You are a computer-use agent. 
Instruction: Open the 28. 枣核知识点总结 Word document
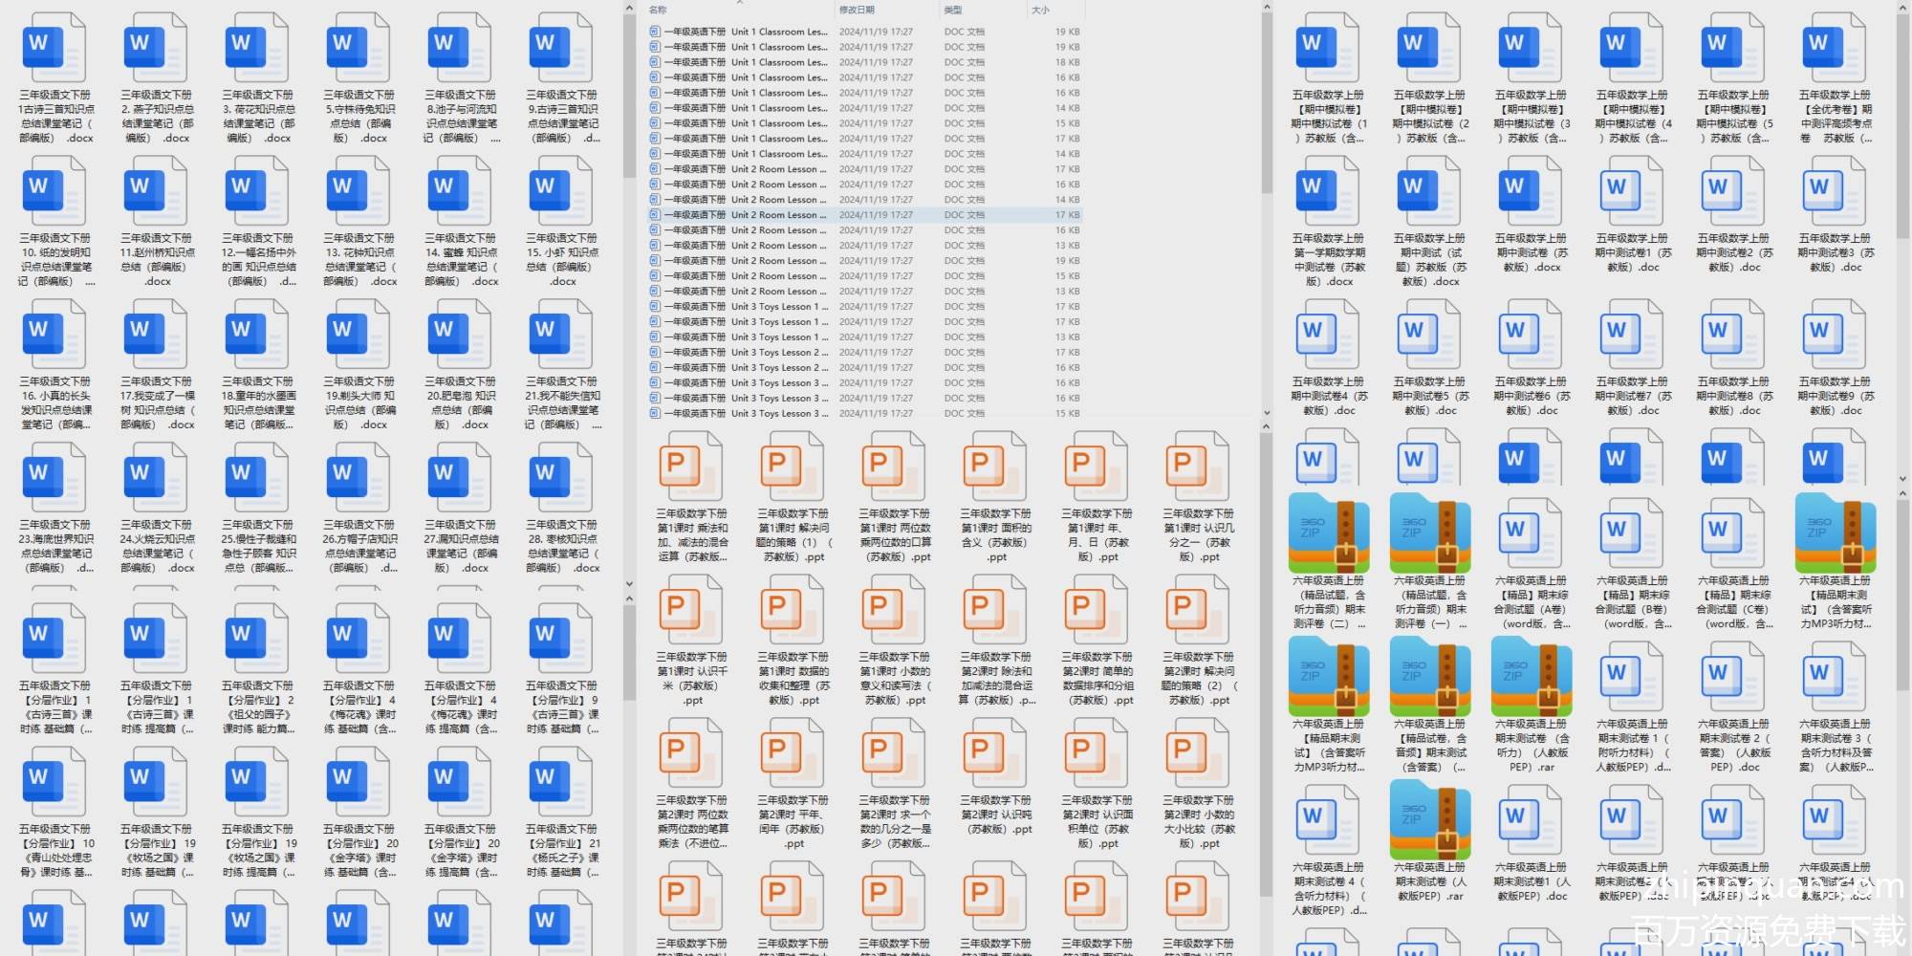point(561,478)
